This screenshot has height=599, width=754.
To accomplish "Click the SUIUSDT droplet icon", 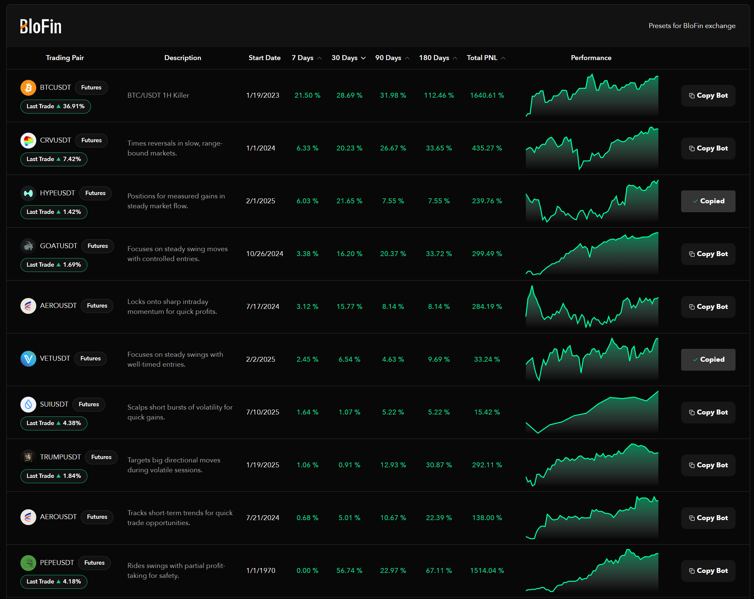I will (x=28, y=405).
